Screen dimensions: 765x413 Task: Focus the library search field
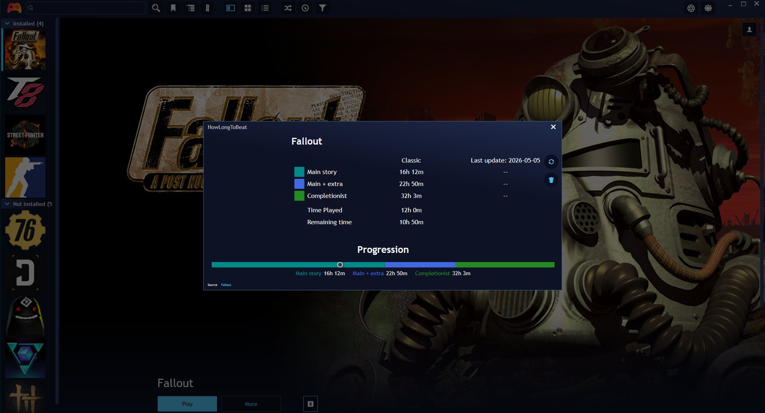point(86,8)
